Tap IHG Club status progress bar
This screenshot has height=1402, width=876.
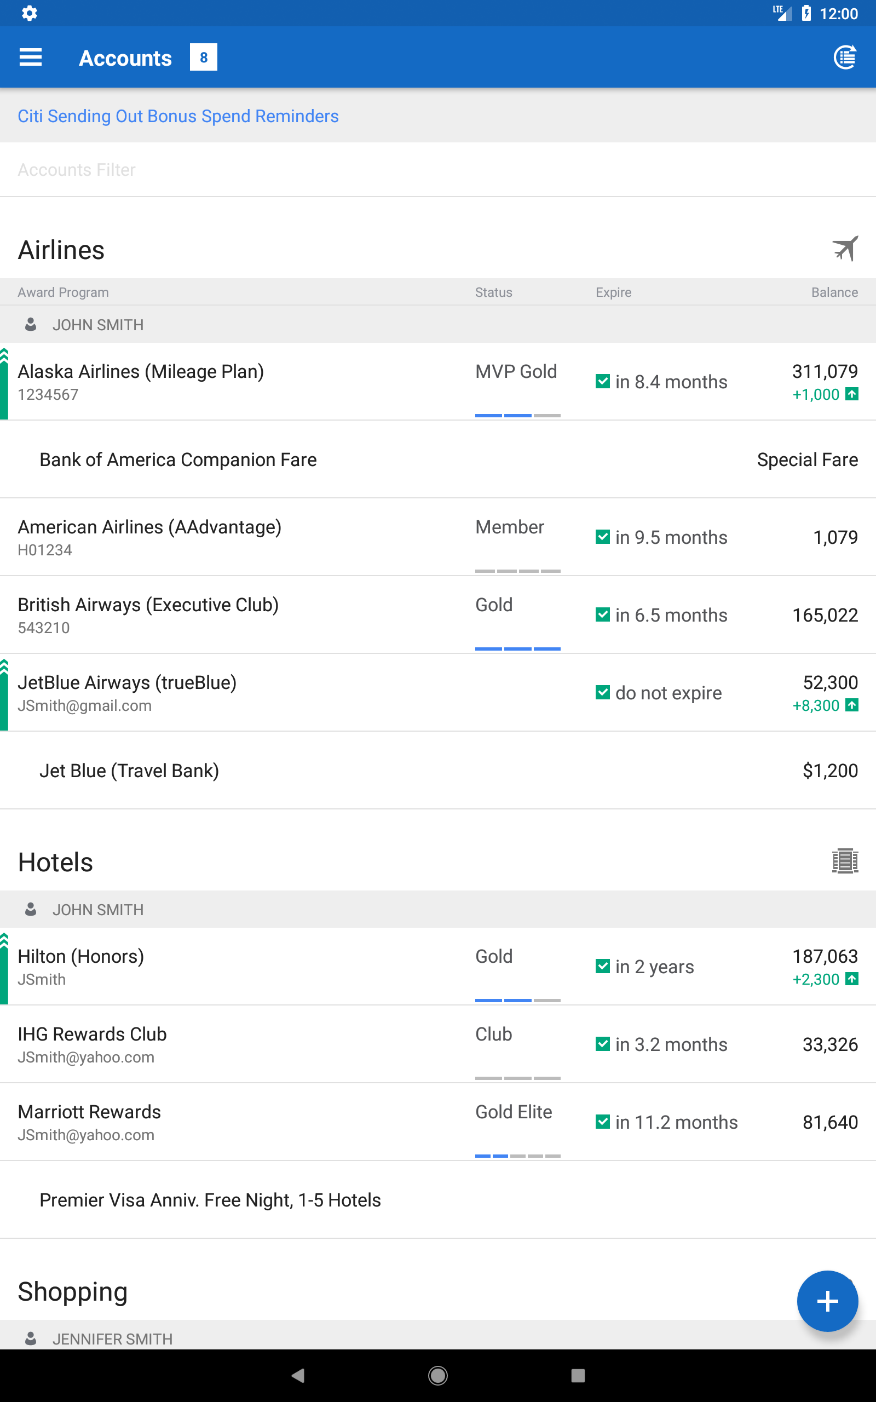click(517, 1078)
